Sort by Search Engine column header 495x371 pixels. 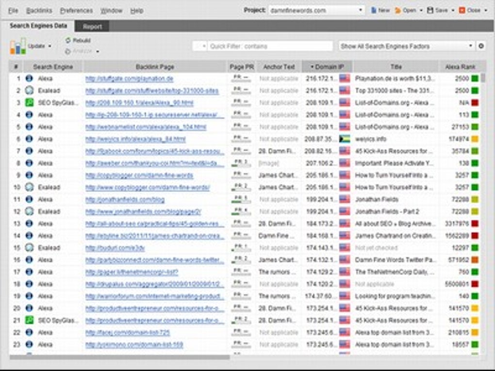[53, 67]
